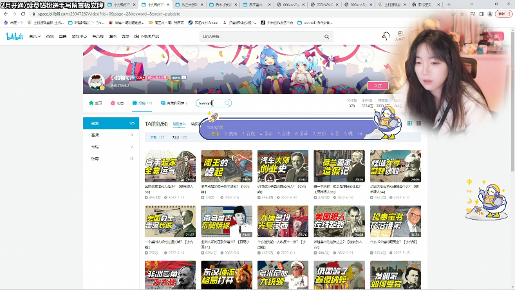Open a new browser tab with plus

[449, 5]
